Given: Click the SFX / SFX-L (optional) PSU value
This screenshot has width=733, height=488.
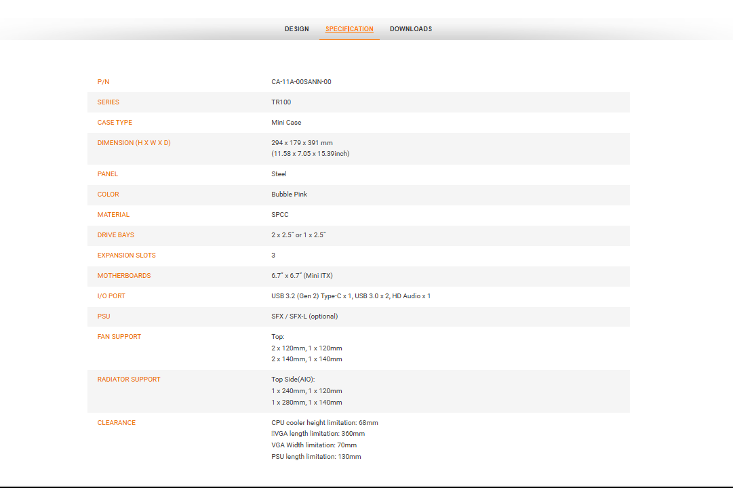Looking at the screenshot, I should click(x=304, y=317).
